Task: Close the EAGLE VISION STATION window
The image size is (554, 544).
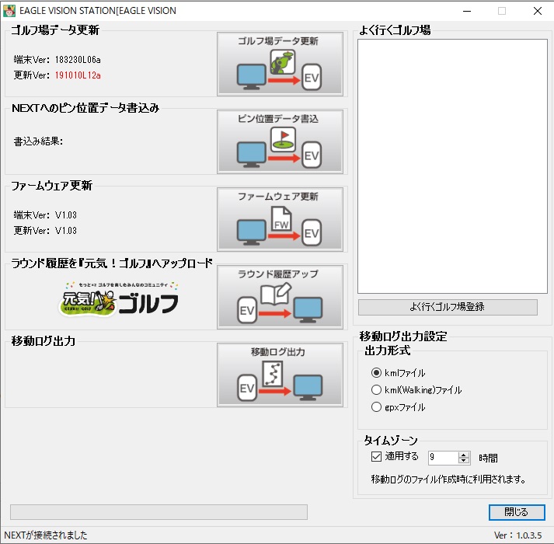Action: [538, 11]
